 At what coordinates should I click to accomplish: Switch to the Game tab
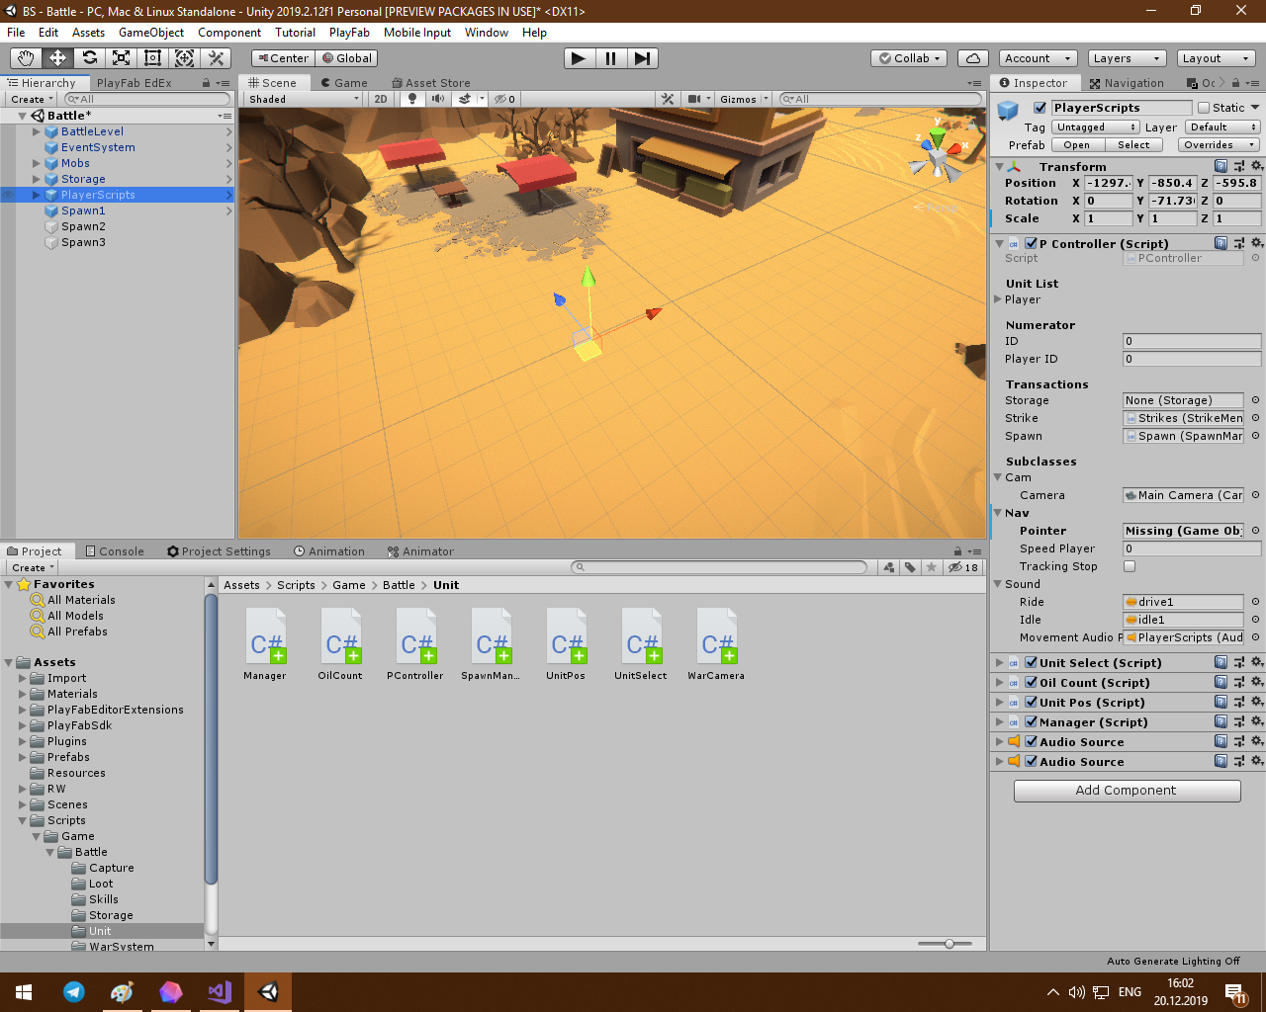coord(344,83)
